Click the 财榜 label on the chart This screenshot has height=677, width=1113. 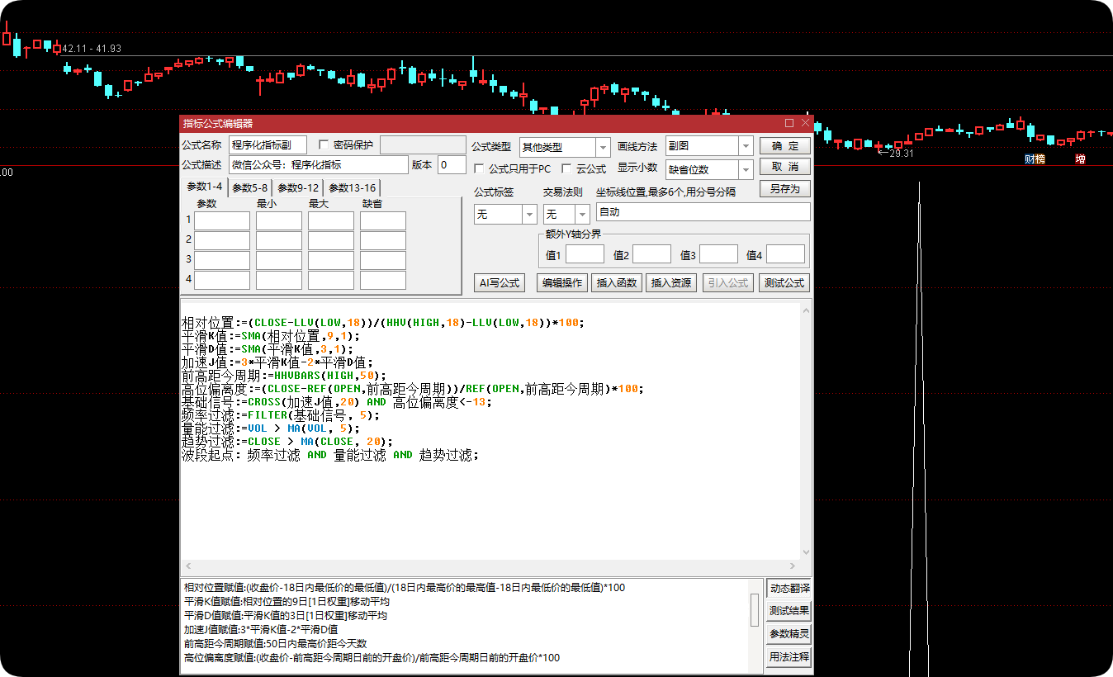pyautogui.click(x=1035, y=159)
